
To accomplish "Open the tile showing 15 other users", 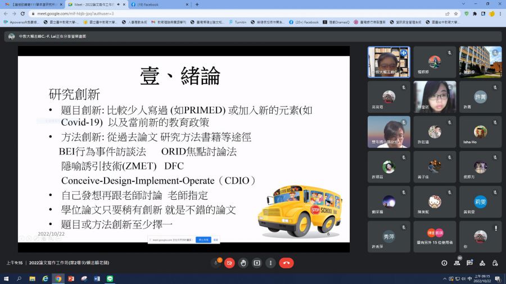I will coord(434,236).
